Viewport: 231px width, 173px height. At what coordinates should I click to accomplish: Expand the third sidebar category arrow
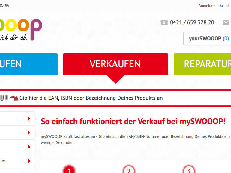29,147
